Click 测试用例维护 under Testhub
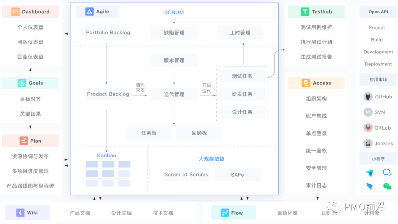 click(317, 27)
